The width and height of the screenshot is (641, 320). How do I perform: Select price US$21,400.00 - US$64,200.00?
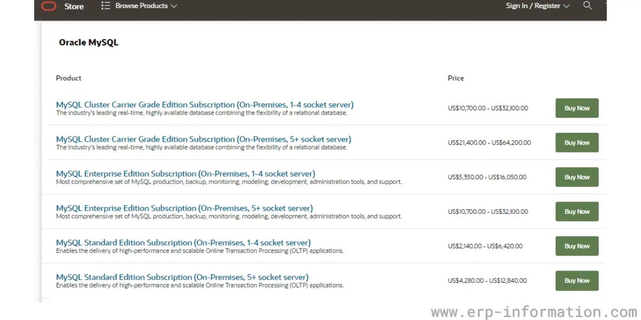tap(489, 143)
